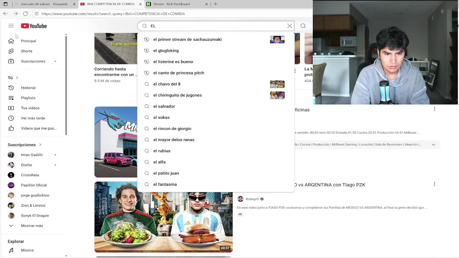Image resolution: width=459 pixels, height=258 pixels.
Task: Select suggestion el rubius
Action: point(216,151)
